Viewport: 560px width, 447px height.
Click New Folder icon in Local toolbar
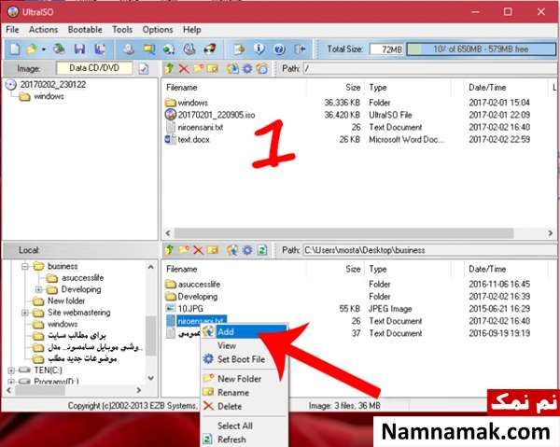[x=184, y=250]
